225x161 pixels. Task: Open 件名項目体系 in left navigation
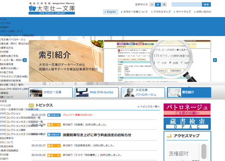coord(7,146)
